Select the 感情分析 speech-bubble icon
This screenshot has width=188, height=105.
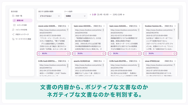[15, 21]
